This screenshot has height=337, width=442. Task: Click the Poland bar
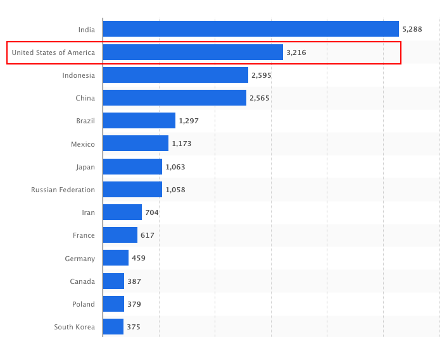coord(113,303)
